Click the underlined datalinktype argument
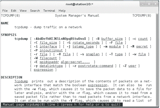Screen dimensions: 160x108 (x=51, y=66)
